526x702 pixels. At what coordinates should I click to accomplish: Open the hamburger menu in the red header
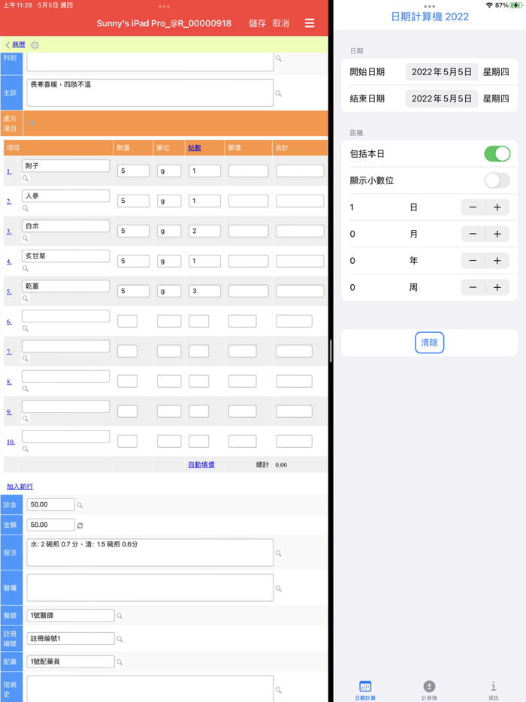pyautogui.click(x=310, y=23)
